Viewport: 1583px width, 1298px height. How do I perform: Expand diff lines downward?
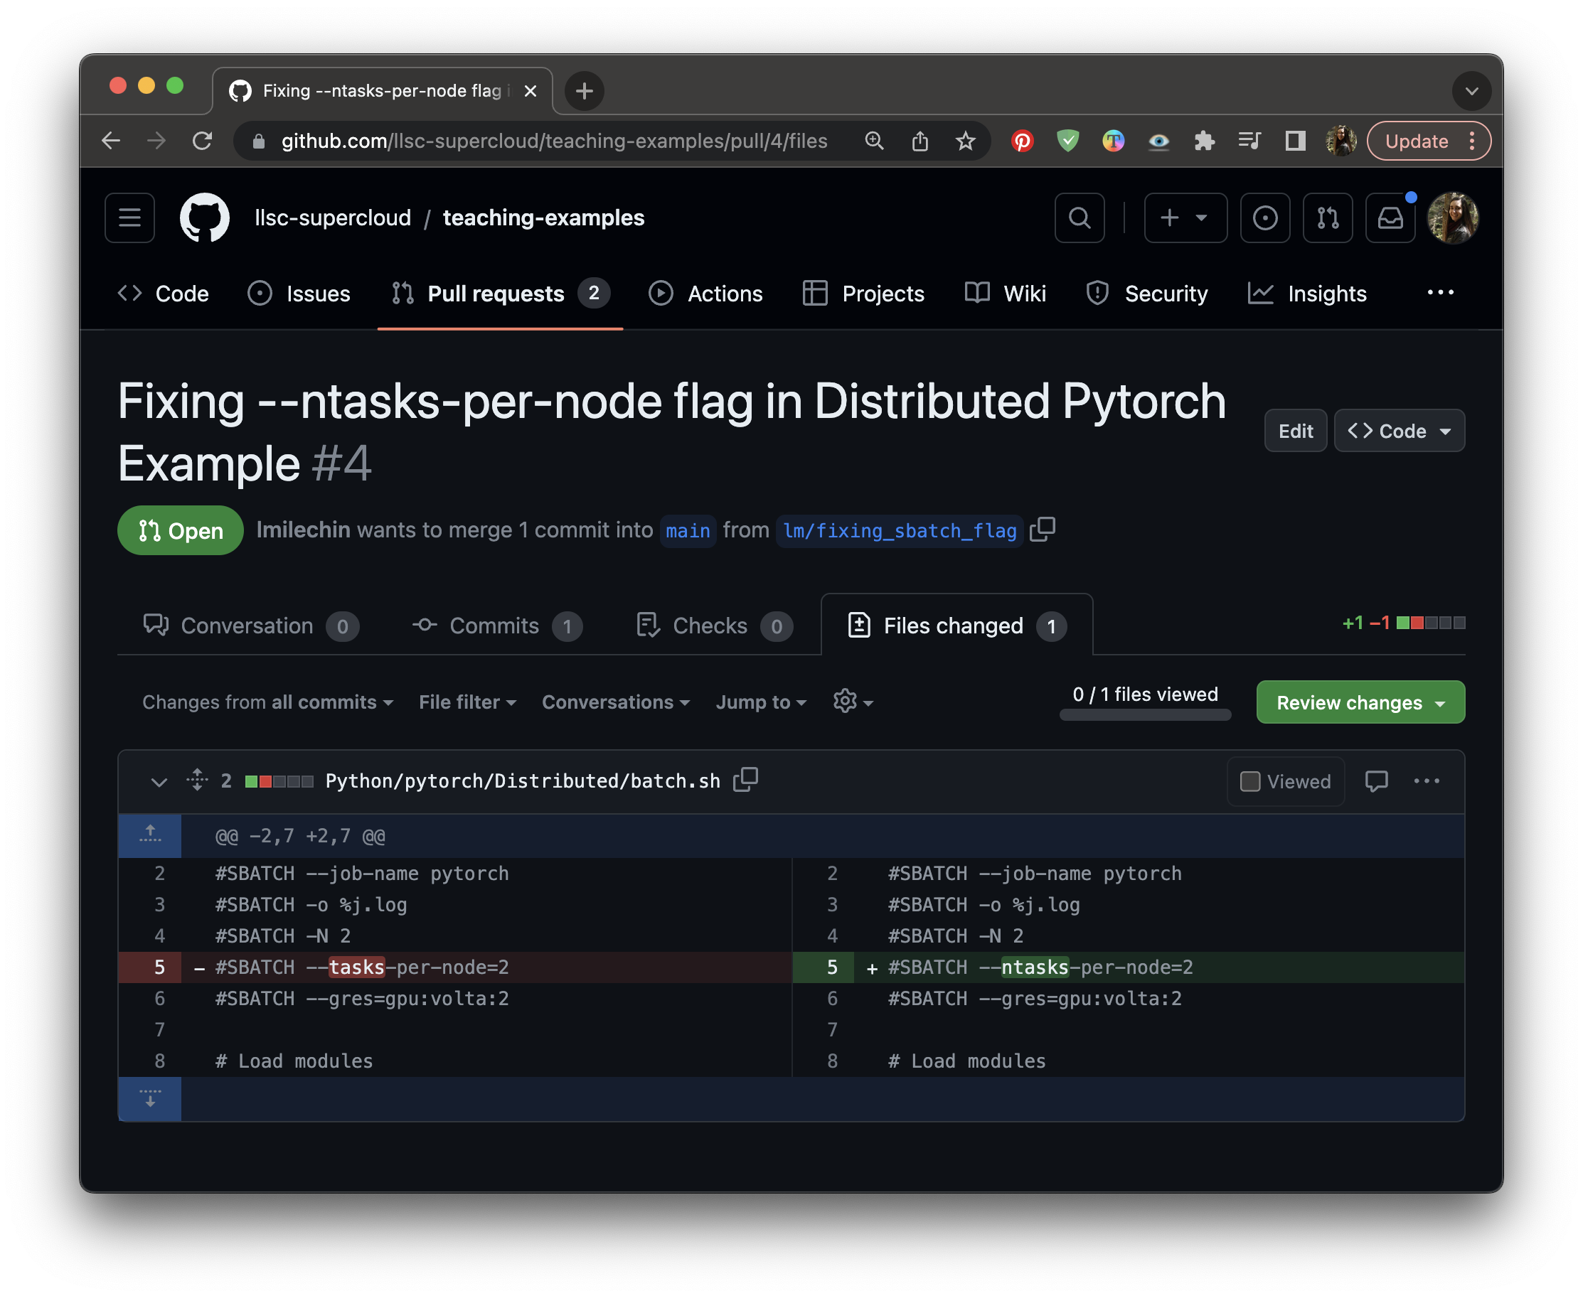(149, 1098)
